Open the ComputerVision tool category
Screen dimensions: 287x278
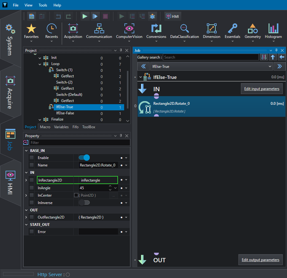pyautogui.click(x=129, y=32)
